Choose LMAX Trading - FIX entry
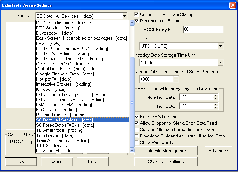The height and width of the screenshot is (172, 238). coord(83,105)
